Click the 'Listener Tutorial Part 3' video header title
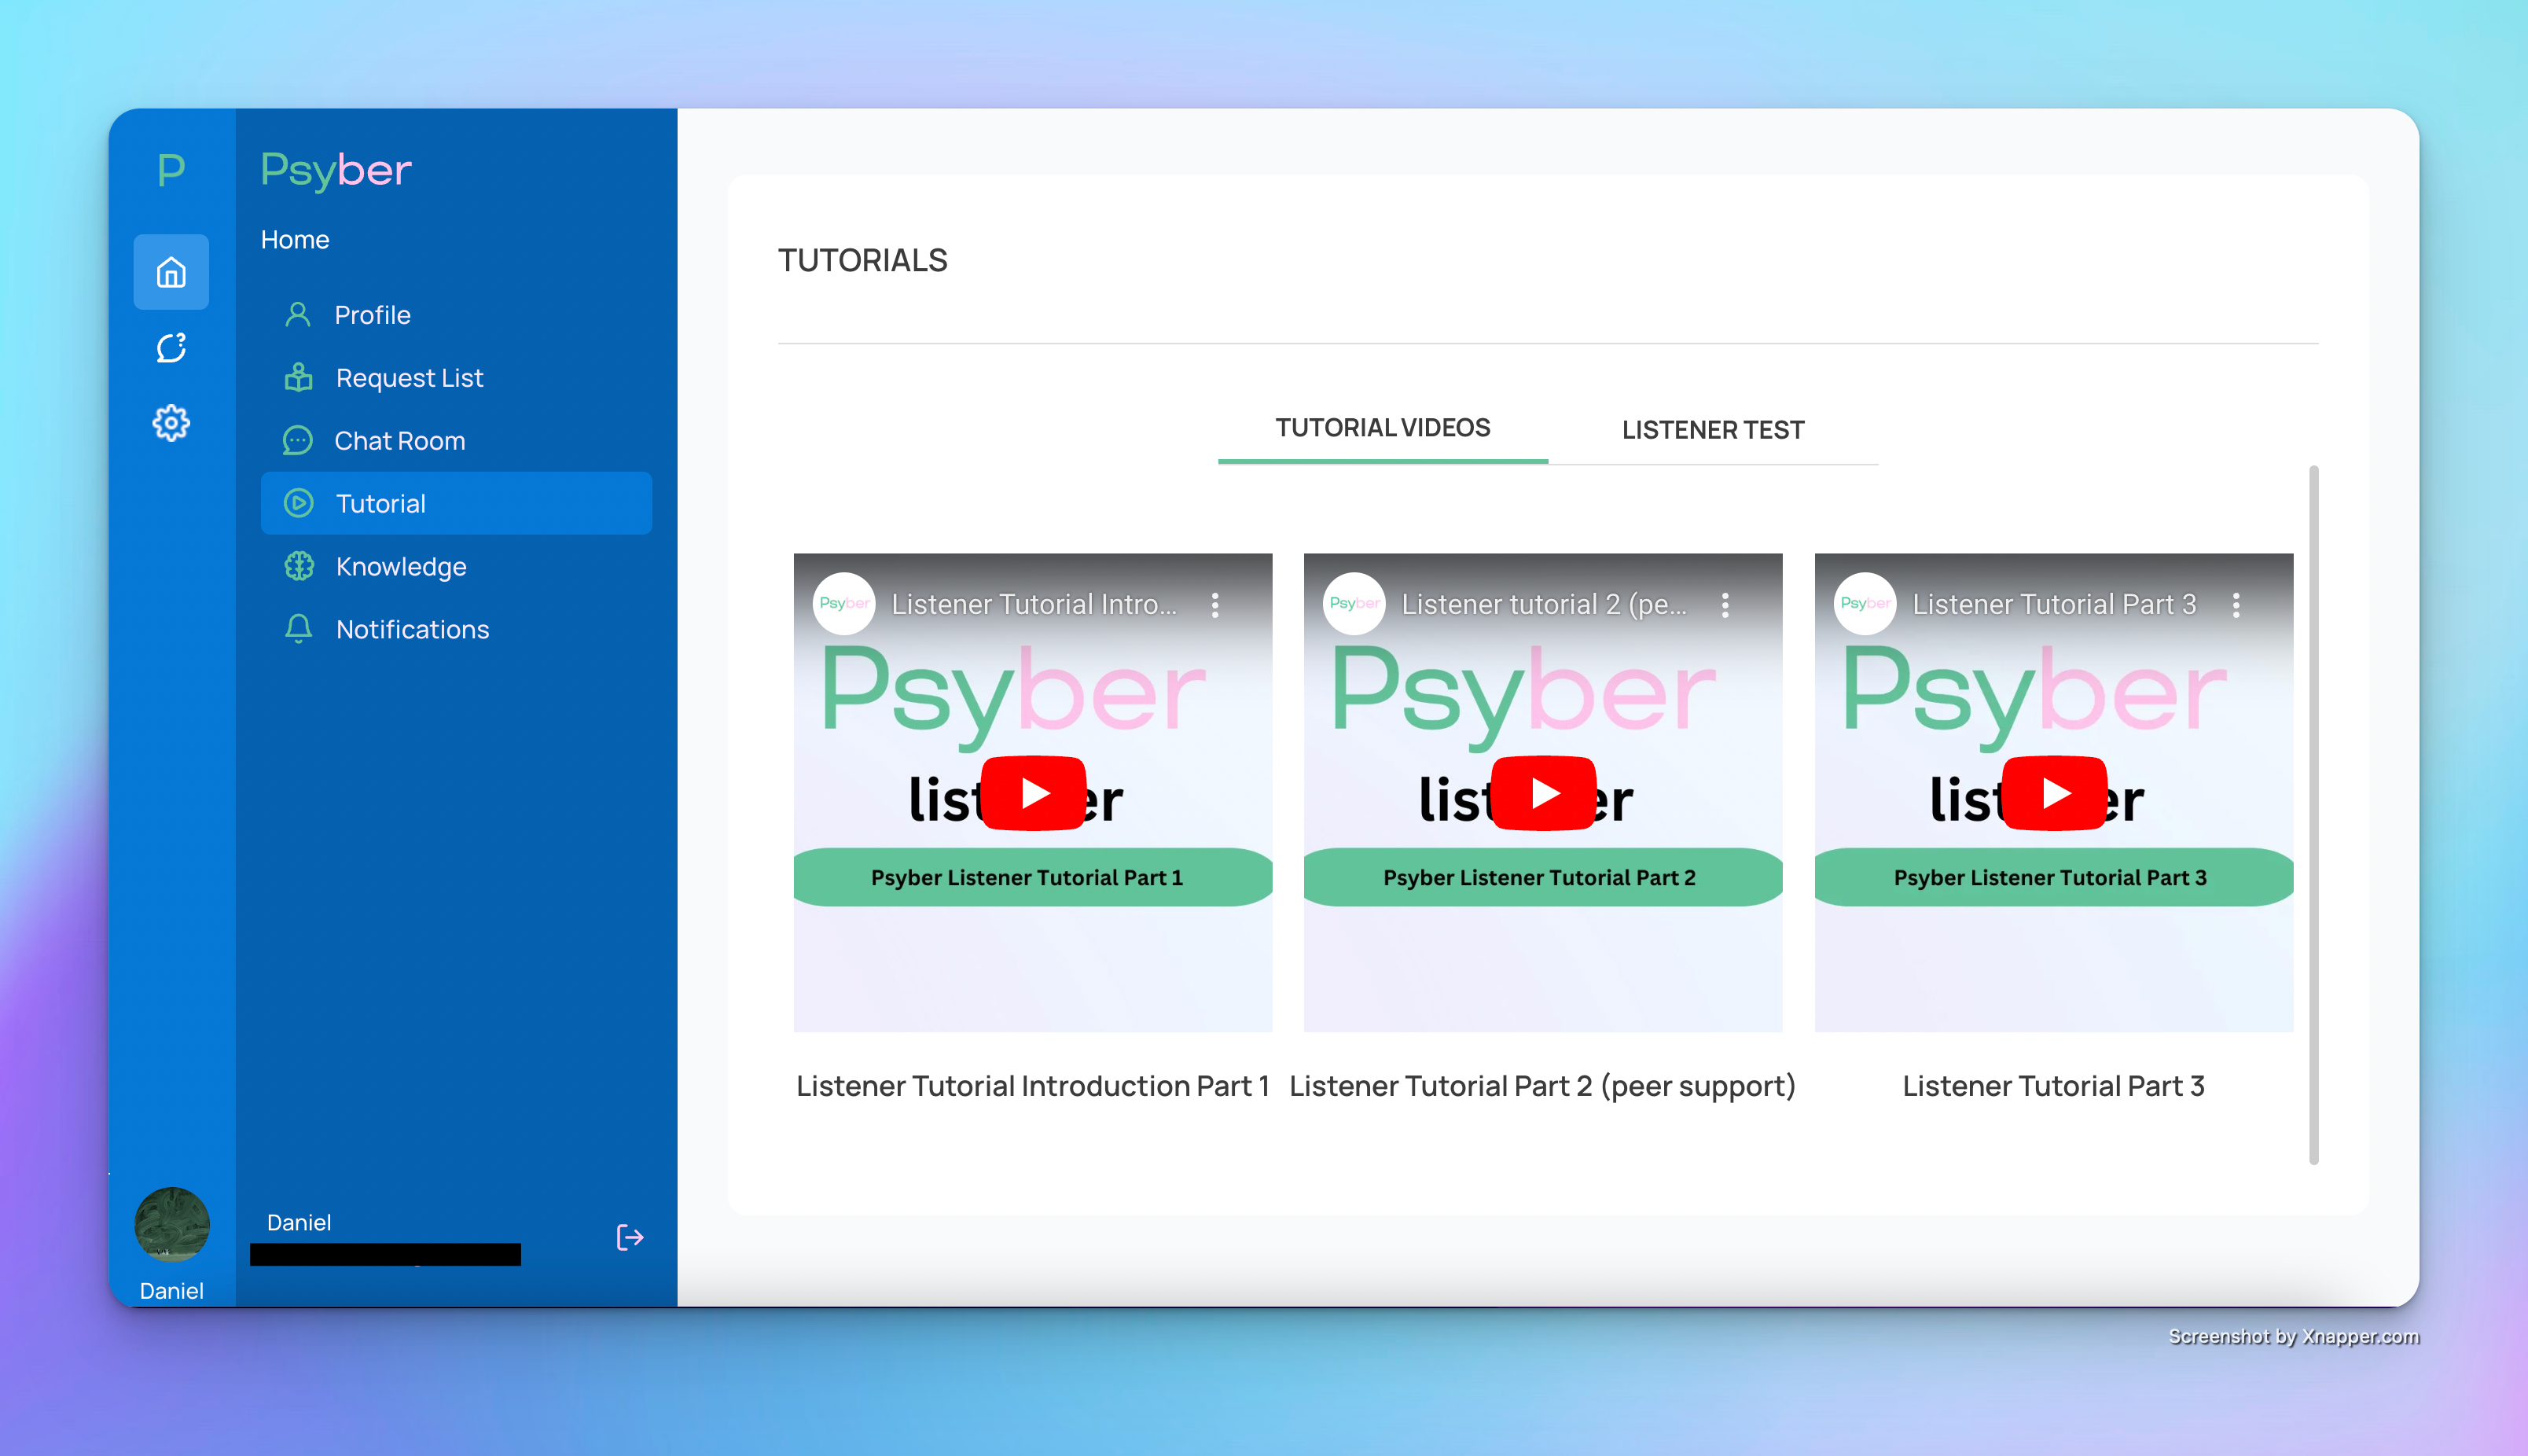 click(2054, 605)
